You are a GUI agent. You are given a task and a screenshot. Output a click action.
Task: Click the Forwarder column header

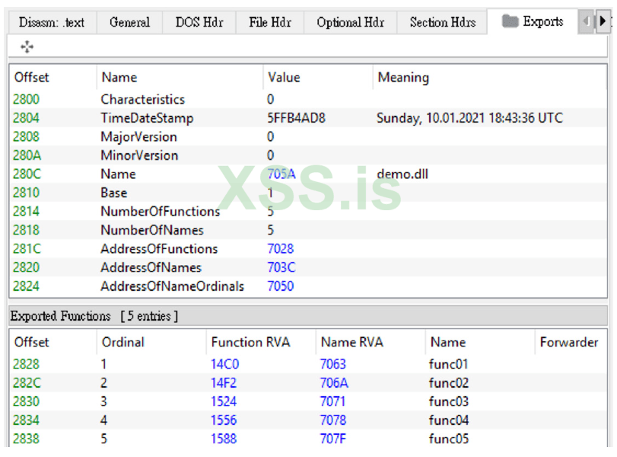pos(569,342)
